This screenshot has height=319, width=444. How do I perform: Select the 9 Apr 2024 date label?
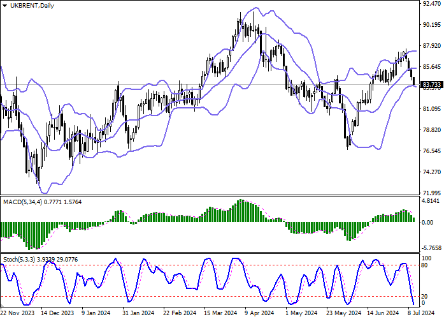click(x=259, y=313)
